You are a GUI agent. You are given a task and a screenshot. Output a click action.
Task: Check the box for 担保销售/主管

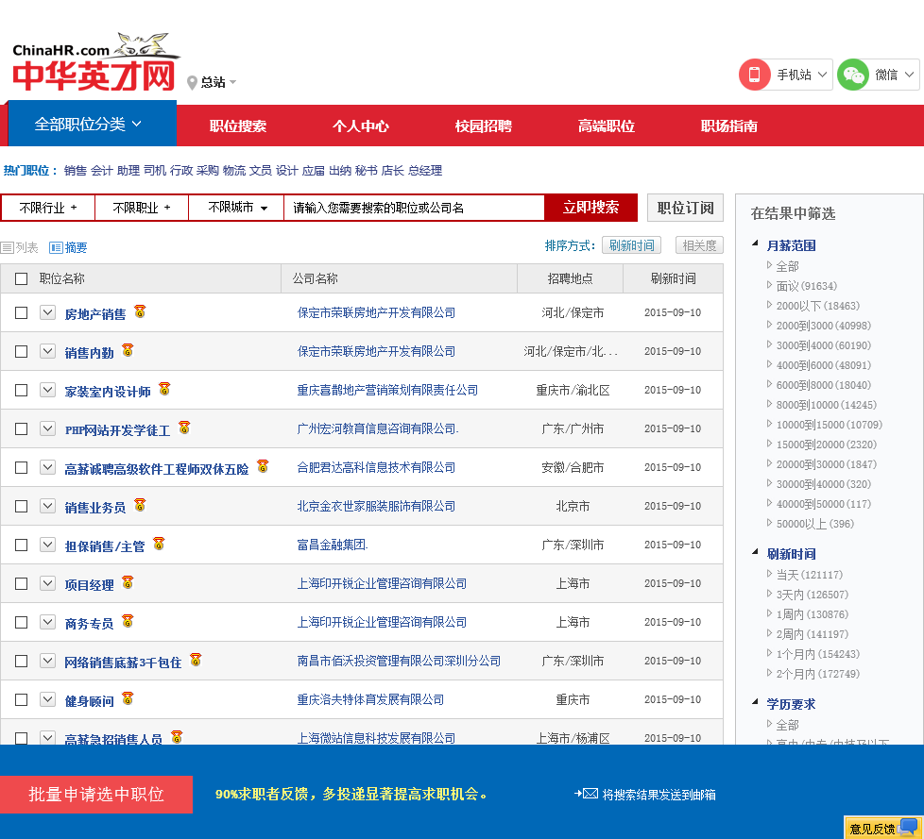(x=21, y=545)
